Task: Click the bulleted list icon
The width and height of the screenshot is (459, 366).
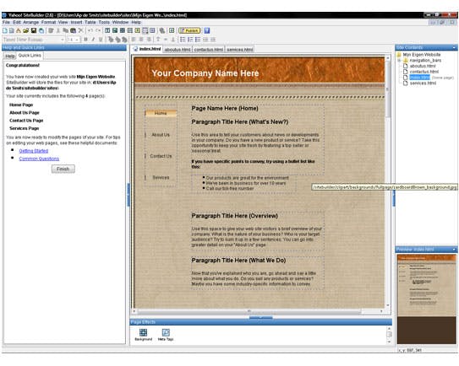Action: point(183,39)
